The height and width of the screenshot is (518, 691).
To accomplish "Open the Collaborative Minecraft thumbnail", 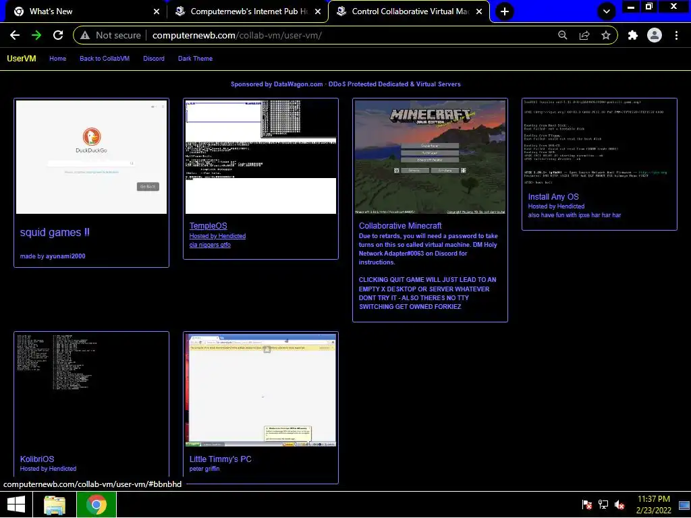I will click(x=430, y=156).
